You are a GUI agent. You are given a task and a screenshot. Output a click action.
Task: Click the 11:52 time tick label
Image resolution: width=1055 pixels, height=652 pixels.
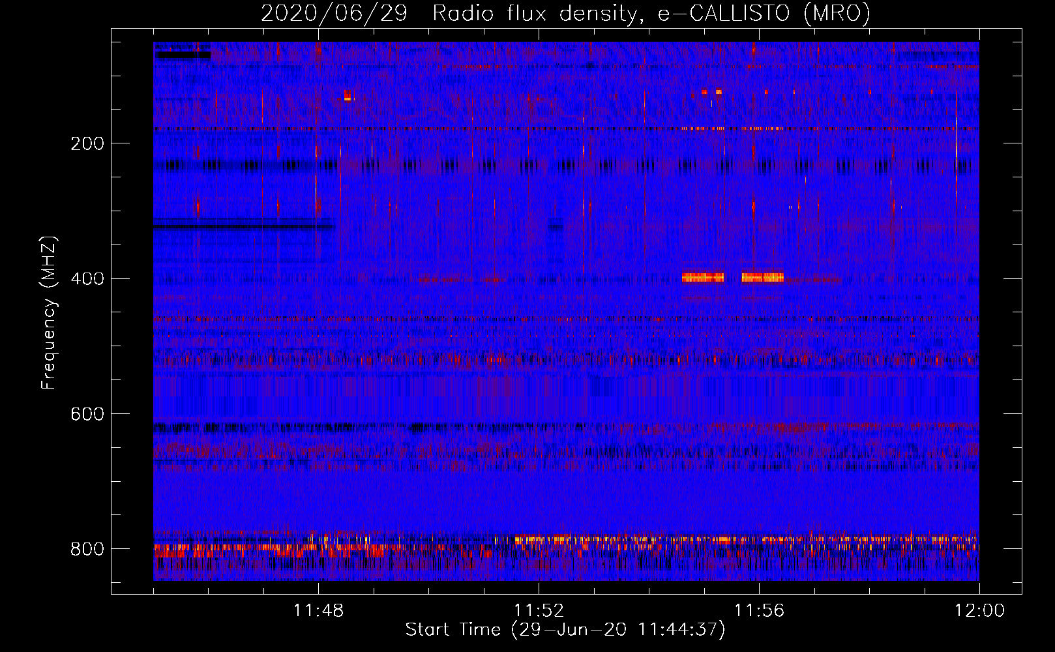(539, 611)
